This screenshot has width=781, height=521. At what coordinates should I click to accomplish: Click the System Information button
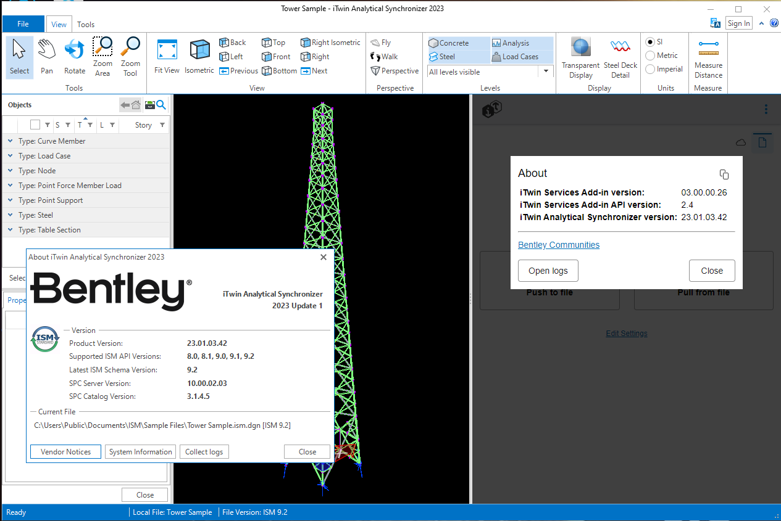coord(140,452)
